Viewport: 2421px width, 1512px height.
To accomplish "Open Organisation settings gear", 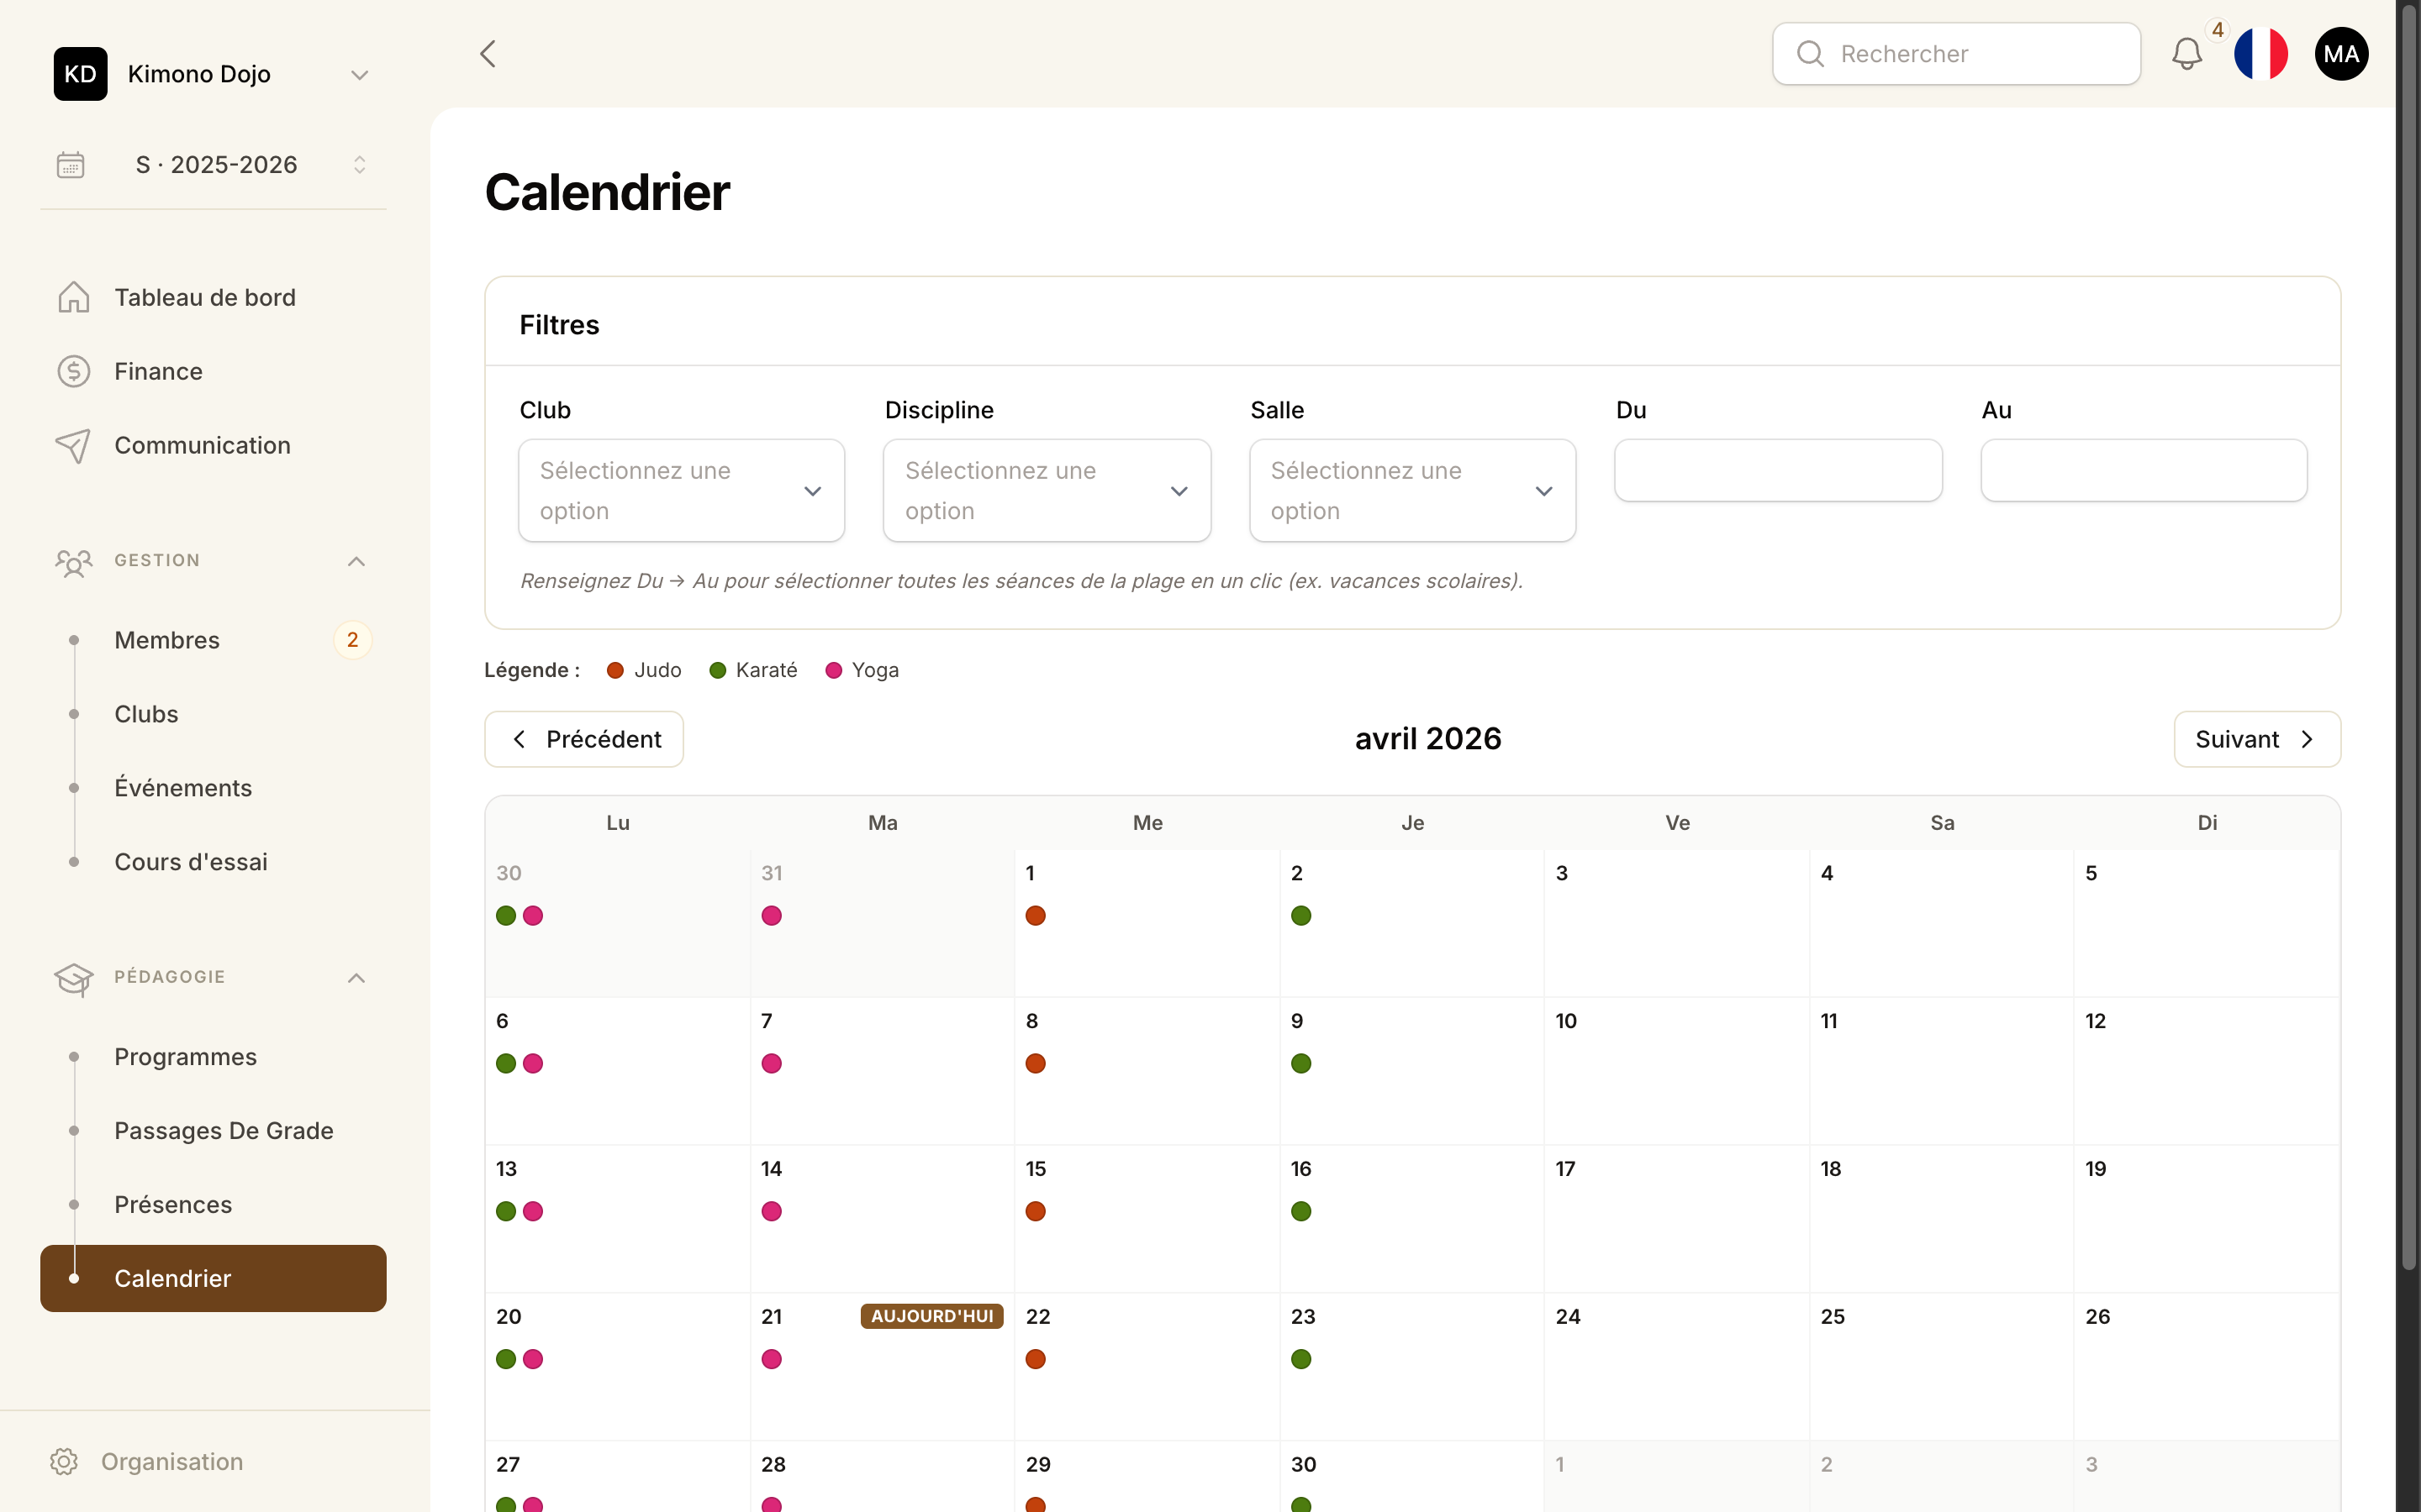I will tap(64, 1461).
